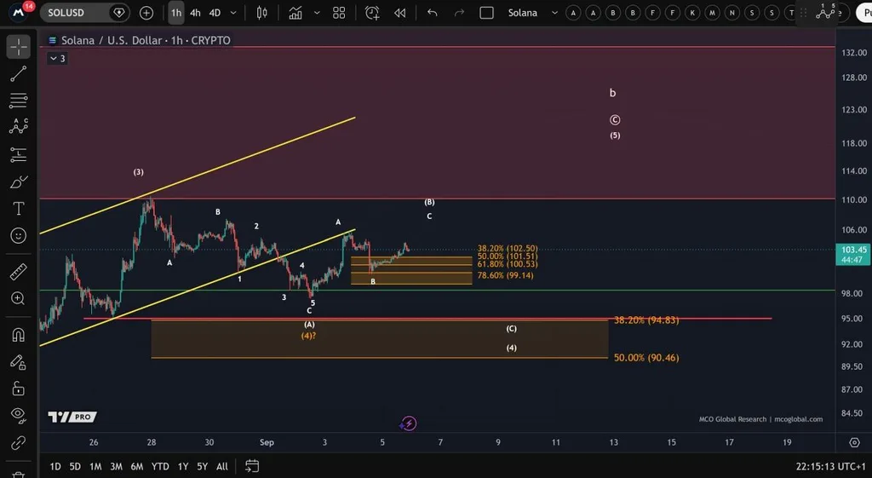This screenshot has width=872, height=478.
Task: Open the ruler measure tool
Action: [x=19, y=272]
